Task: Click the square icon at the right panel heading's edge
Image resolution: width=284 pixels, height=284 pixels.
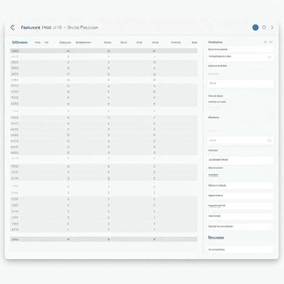Action: (271, 42)
